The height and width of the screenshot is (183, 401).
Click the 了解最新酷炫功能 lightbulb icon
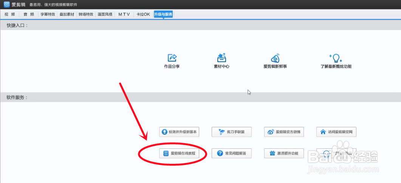(x=336, y=58)
